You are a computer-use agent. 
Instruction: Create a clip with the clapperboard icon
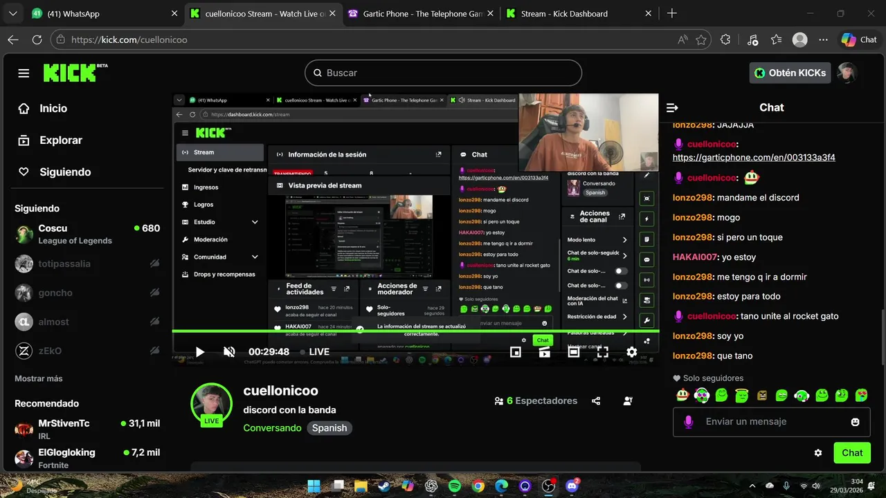click(x=545, y=352)
